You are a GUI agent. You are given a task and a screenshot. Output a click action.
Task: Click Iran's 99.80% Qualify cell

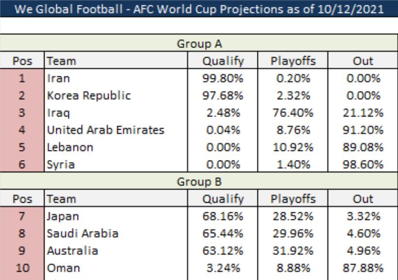pyautogui.click(x=223, y=76)
